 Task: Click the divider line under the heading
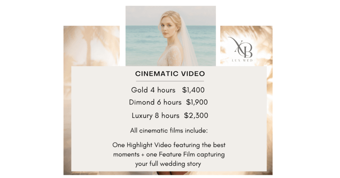click(x=170, y=81)
